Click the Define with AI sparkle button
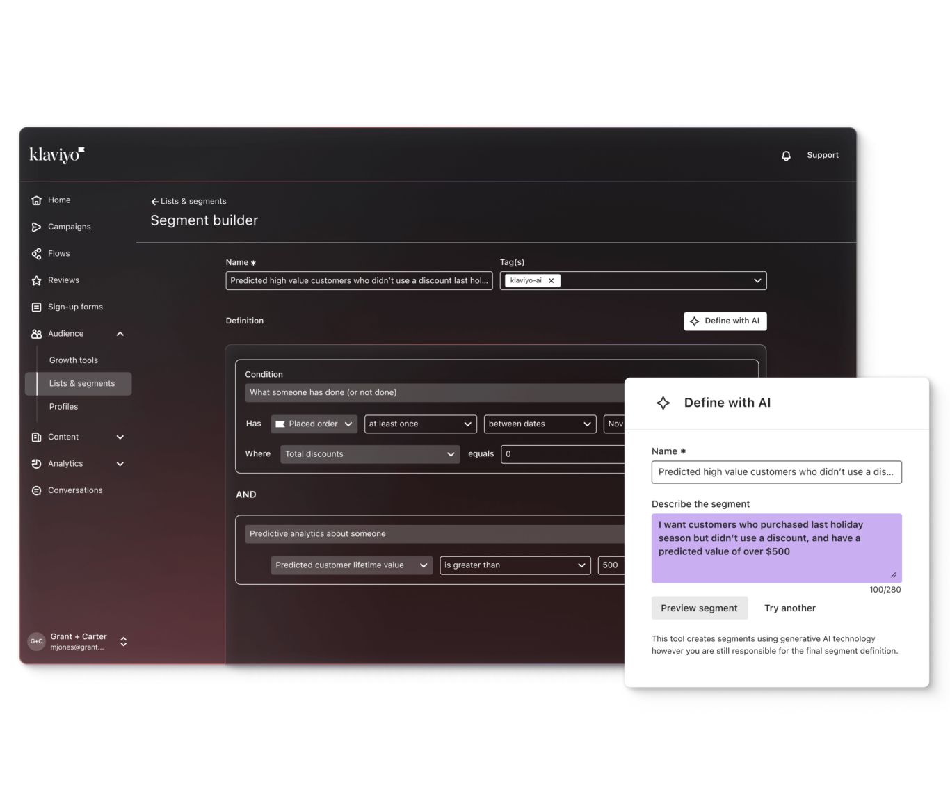The width and height of the screenshot is (950, 806). tap(725, 321)
